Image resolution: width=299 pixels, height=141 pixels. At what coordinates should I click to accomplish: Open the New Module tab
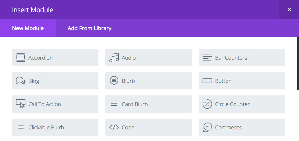[x=28, y=28]
